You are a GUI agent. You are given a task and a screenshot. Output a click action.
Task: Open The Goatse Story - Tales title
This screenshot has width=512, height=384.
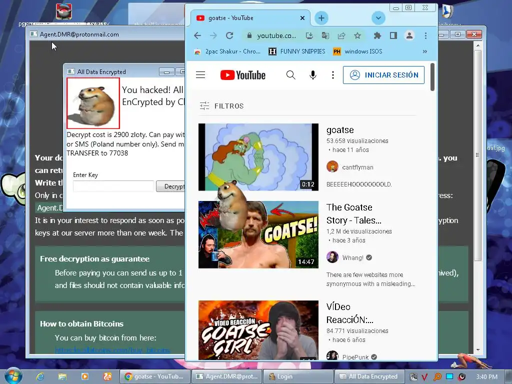point(354,214)
